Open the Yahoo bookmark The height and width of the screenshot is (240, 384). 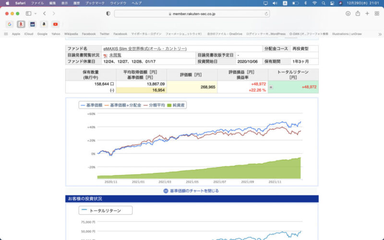(56, 34)
